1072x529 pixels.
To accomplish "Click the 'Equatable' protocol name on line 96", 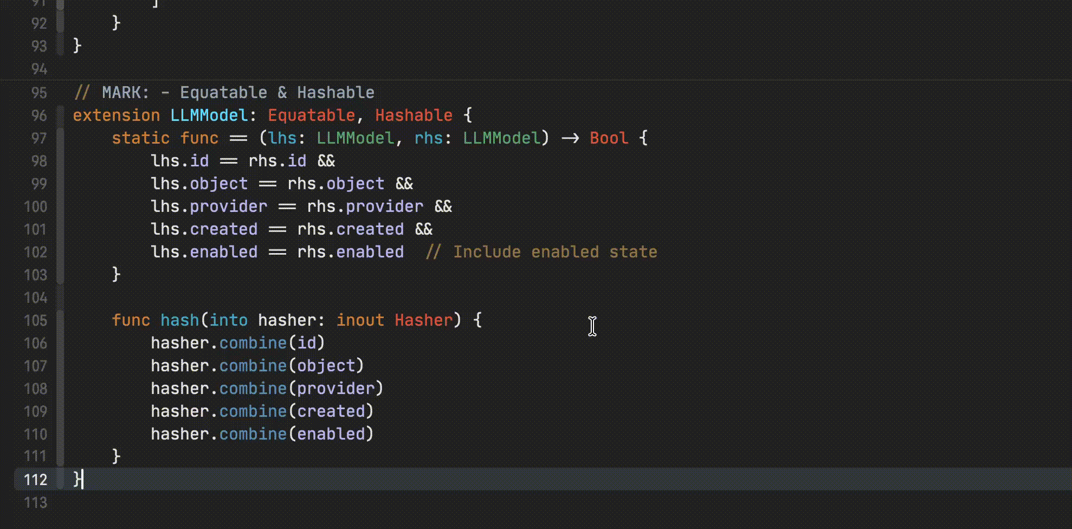I will tap(312, 115).
